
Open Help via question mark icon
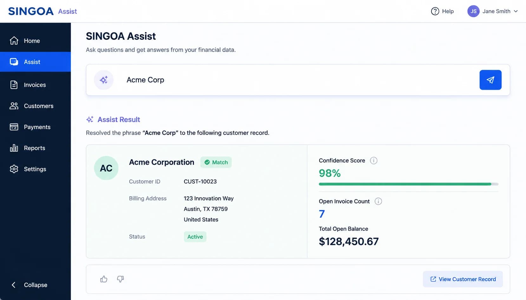point(435,11)
